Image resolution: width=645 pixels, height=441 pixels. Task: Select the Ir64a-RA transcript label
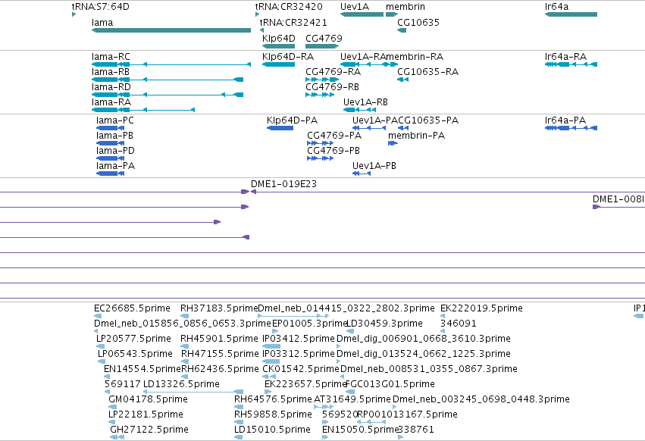click(565, 56)
